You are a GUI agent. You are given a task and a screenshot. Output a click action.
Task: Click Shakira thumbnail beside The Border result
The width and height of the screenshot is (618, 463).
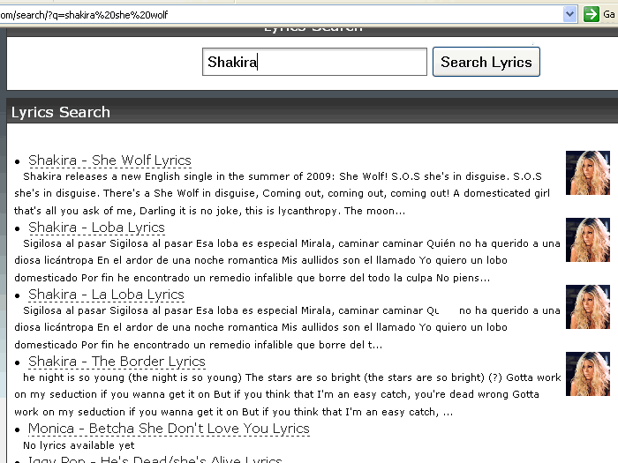tap(588, 374)
